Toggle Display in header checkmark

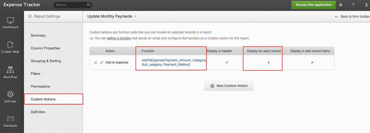click(x=227, y=62)
